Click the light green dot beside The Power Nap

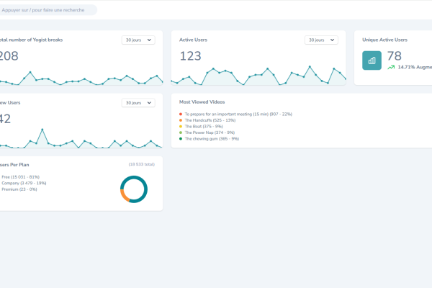pyautogui.click(x=181, y=132)
